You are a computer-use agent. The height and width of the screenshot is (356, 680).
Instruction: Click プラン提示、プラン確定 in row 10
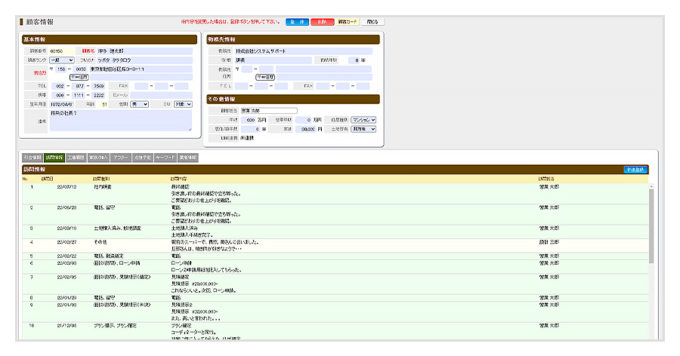coord(115,325)
